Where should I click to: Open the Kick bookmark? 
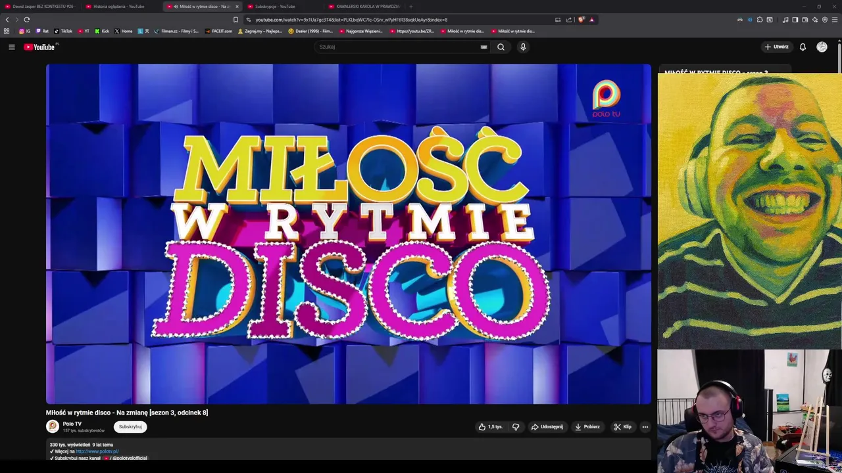(102, 31)
